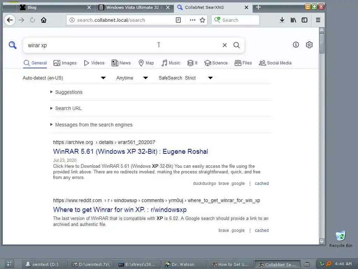Click the browser Back arrow button
The height and width of the screenshot is (269, 358).
(x=10, y=20)
